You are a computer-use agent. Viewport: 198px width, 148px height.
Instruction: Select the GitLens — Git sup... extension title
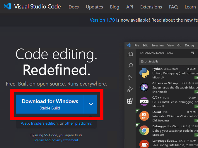coord(166,83)
